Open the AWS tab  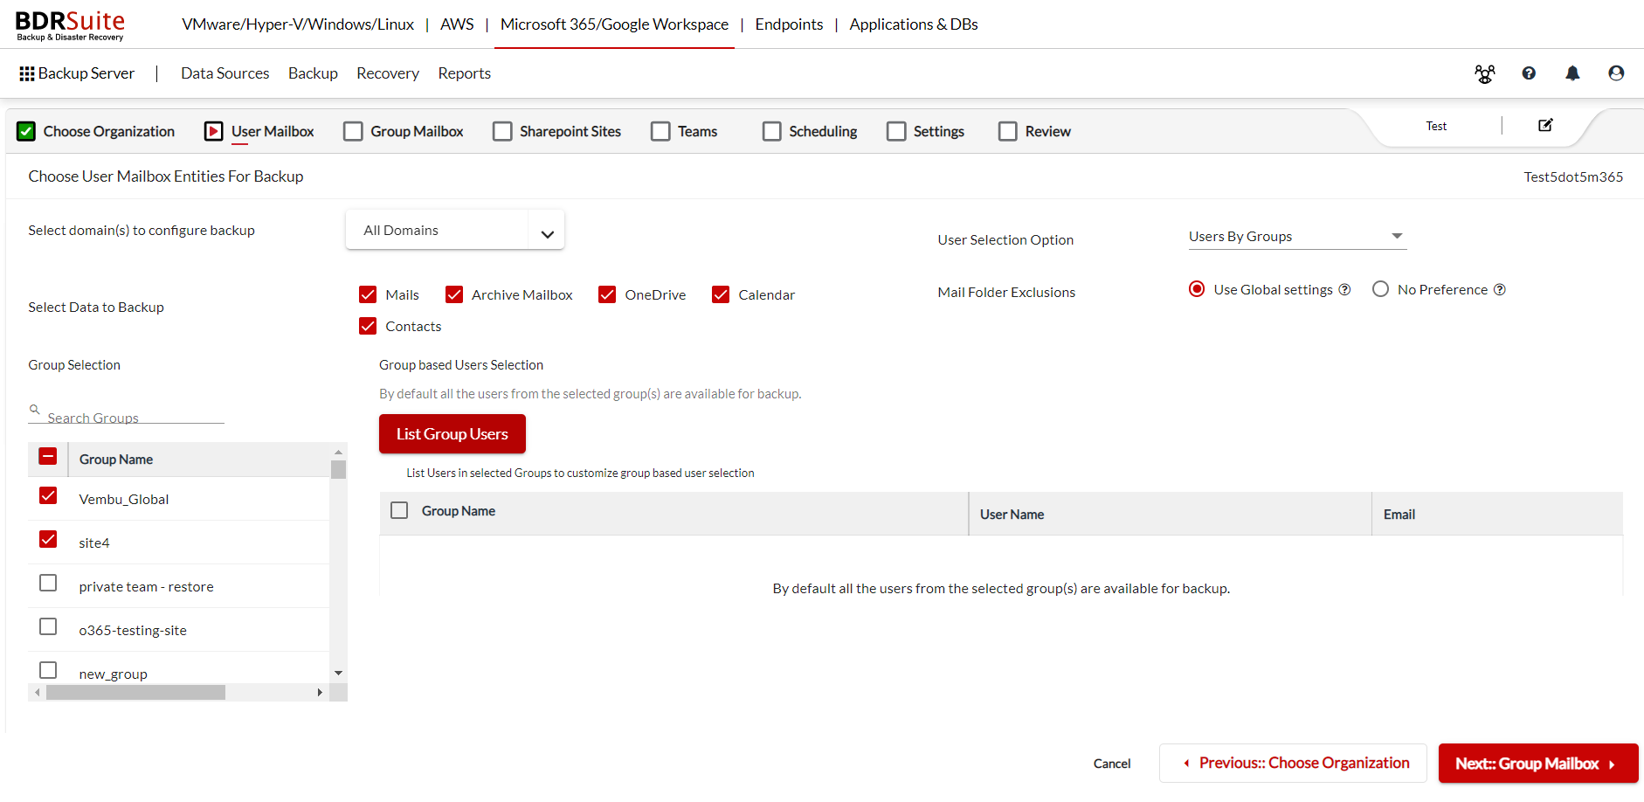(457, 24)
